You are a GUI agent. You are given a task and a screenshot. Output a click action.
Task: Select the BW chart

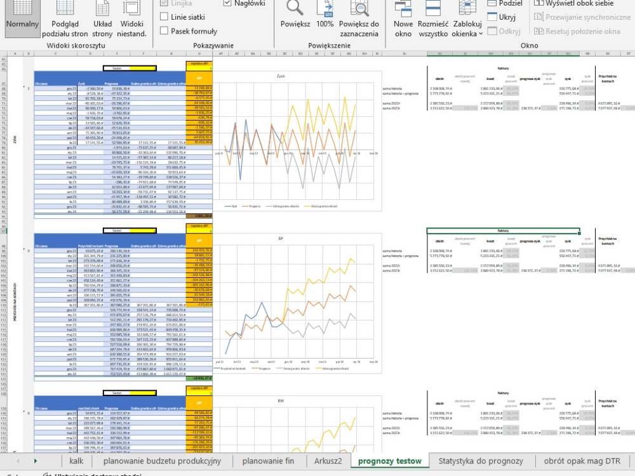(x=297, y=425)
